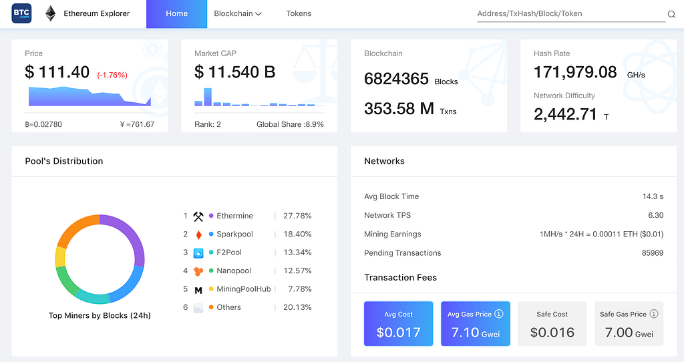Open the Home tab

176,14
